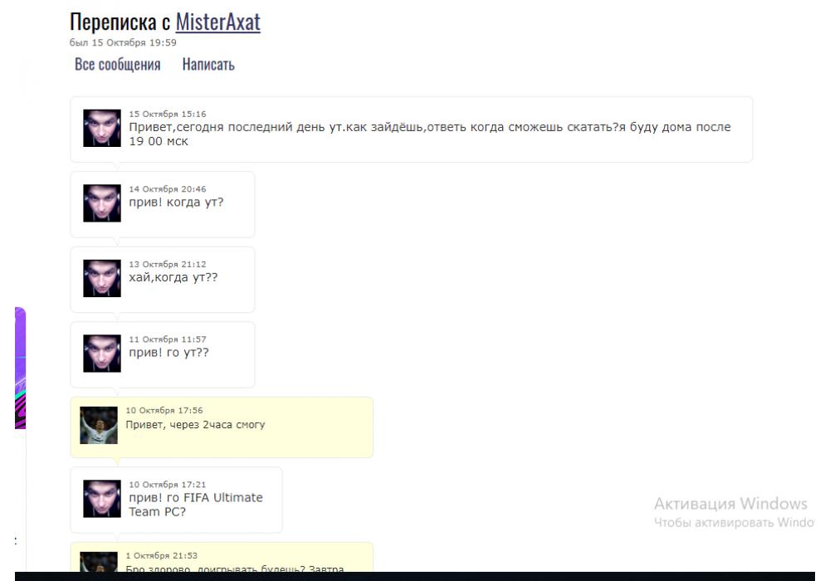830x581 pixels.
Task: Click the 'был 15 Октября 19:59' status text
Action: click(123, 43)
